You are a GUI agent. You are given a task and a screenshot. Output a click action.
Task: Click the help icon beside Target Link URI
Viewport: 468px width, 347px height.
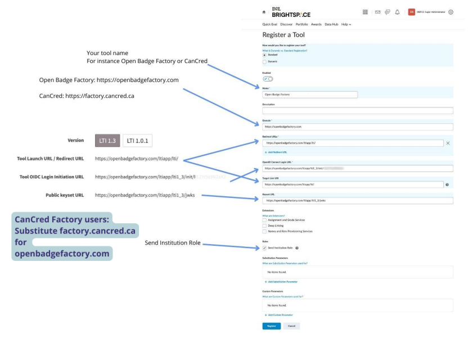click(447, 184)
